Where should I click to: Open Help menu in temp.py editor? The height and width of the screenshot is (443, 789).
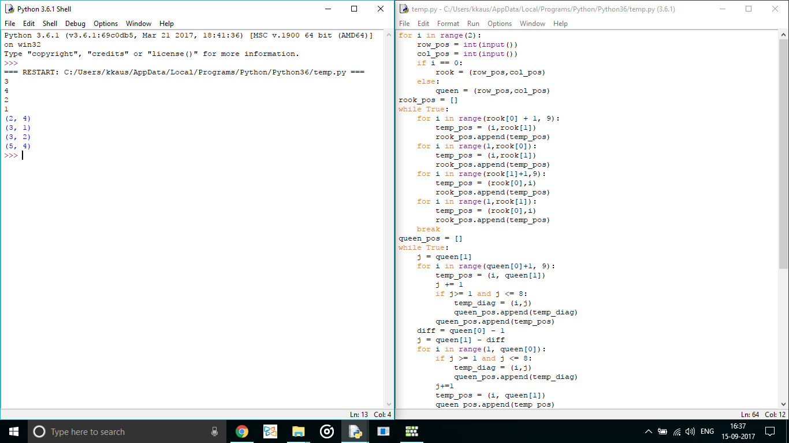click(560, 24)
